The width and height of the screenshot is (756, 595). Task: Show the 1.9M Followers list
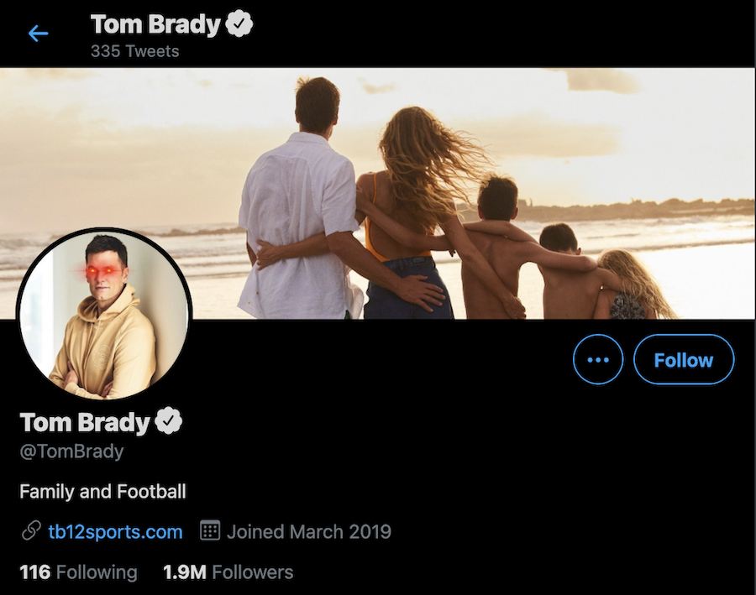pyautogui.click(x=228, y=572)
